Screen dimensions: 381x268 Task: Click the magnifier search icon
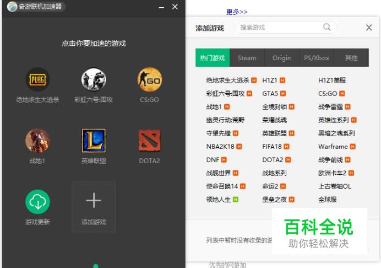pyautogui.click(x=327, y=27)
